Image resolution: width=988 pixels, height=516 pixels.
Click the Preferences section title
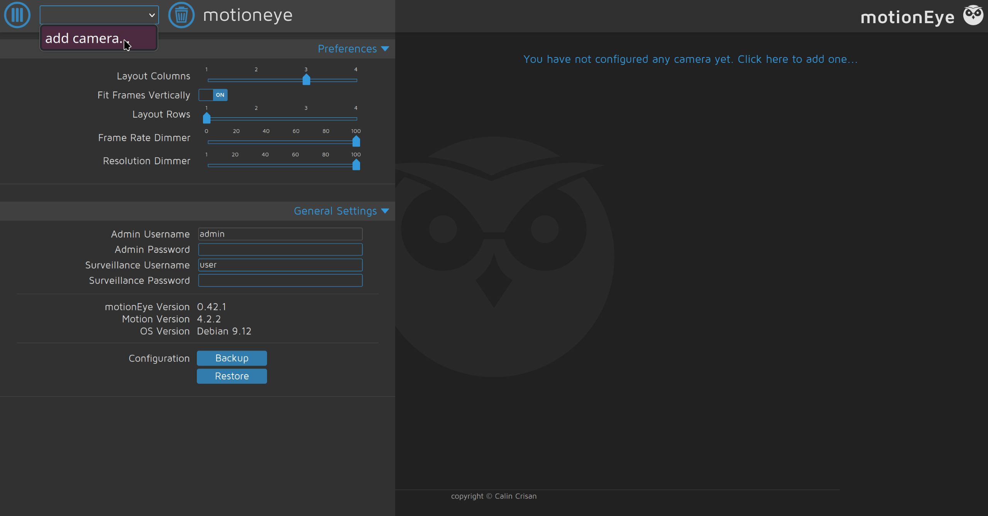(x=347, y=49)
